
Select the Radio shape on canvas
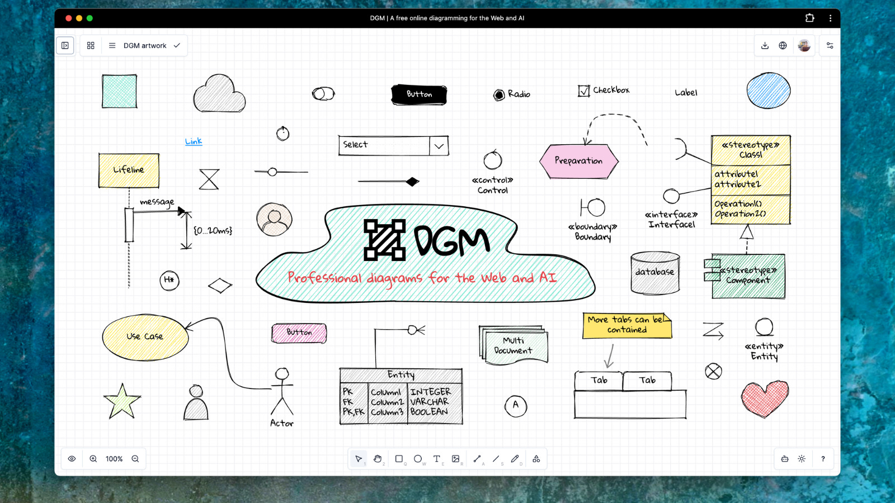click(498, 94)
